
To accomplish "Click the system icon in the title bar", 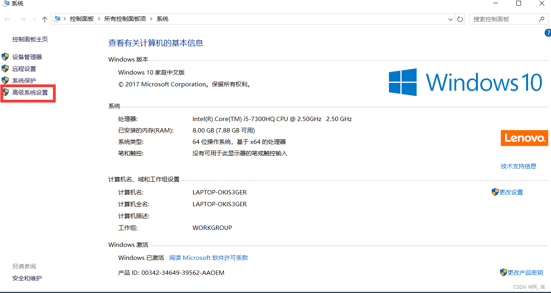I will 6,4.
